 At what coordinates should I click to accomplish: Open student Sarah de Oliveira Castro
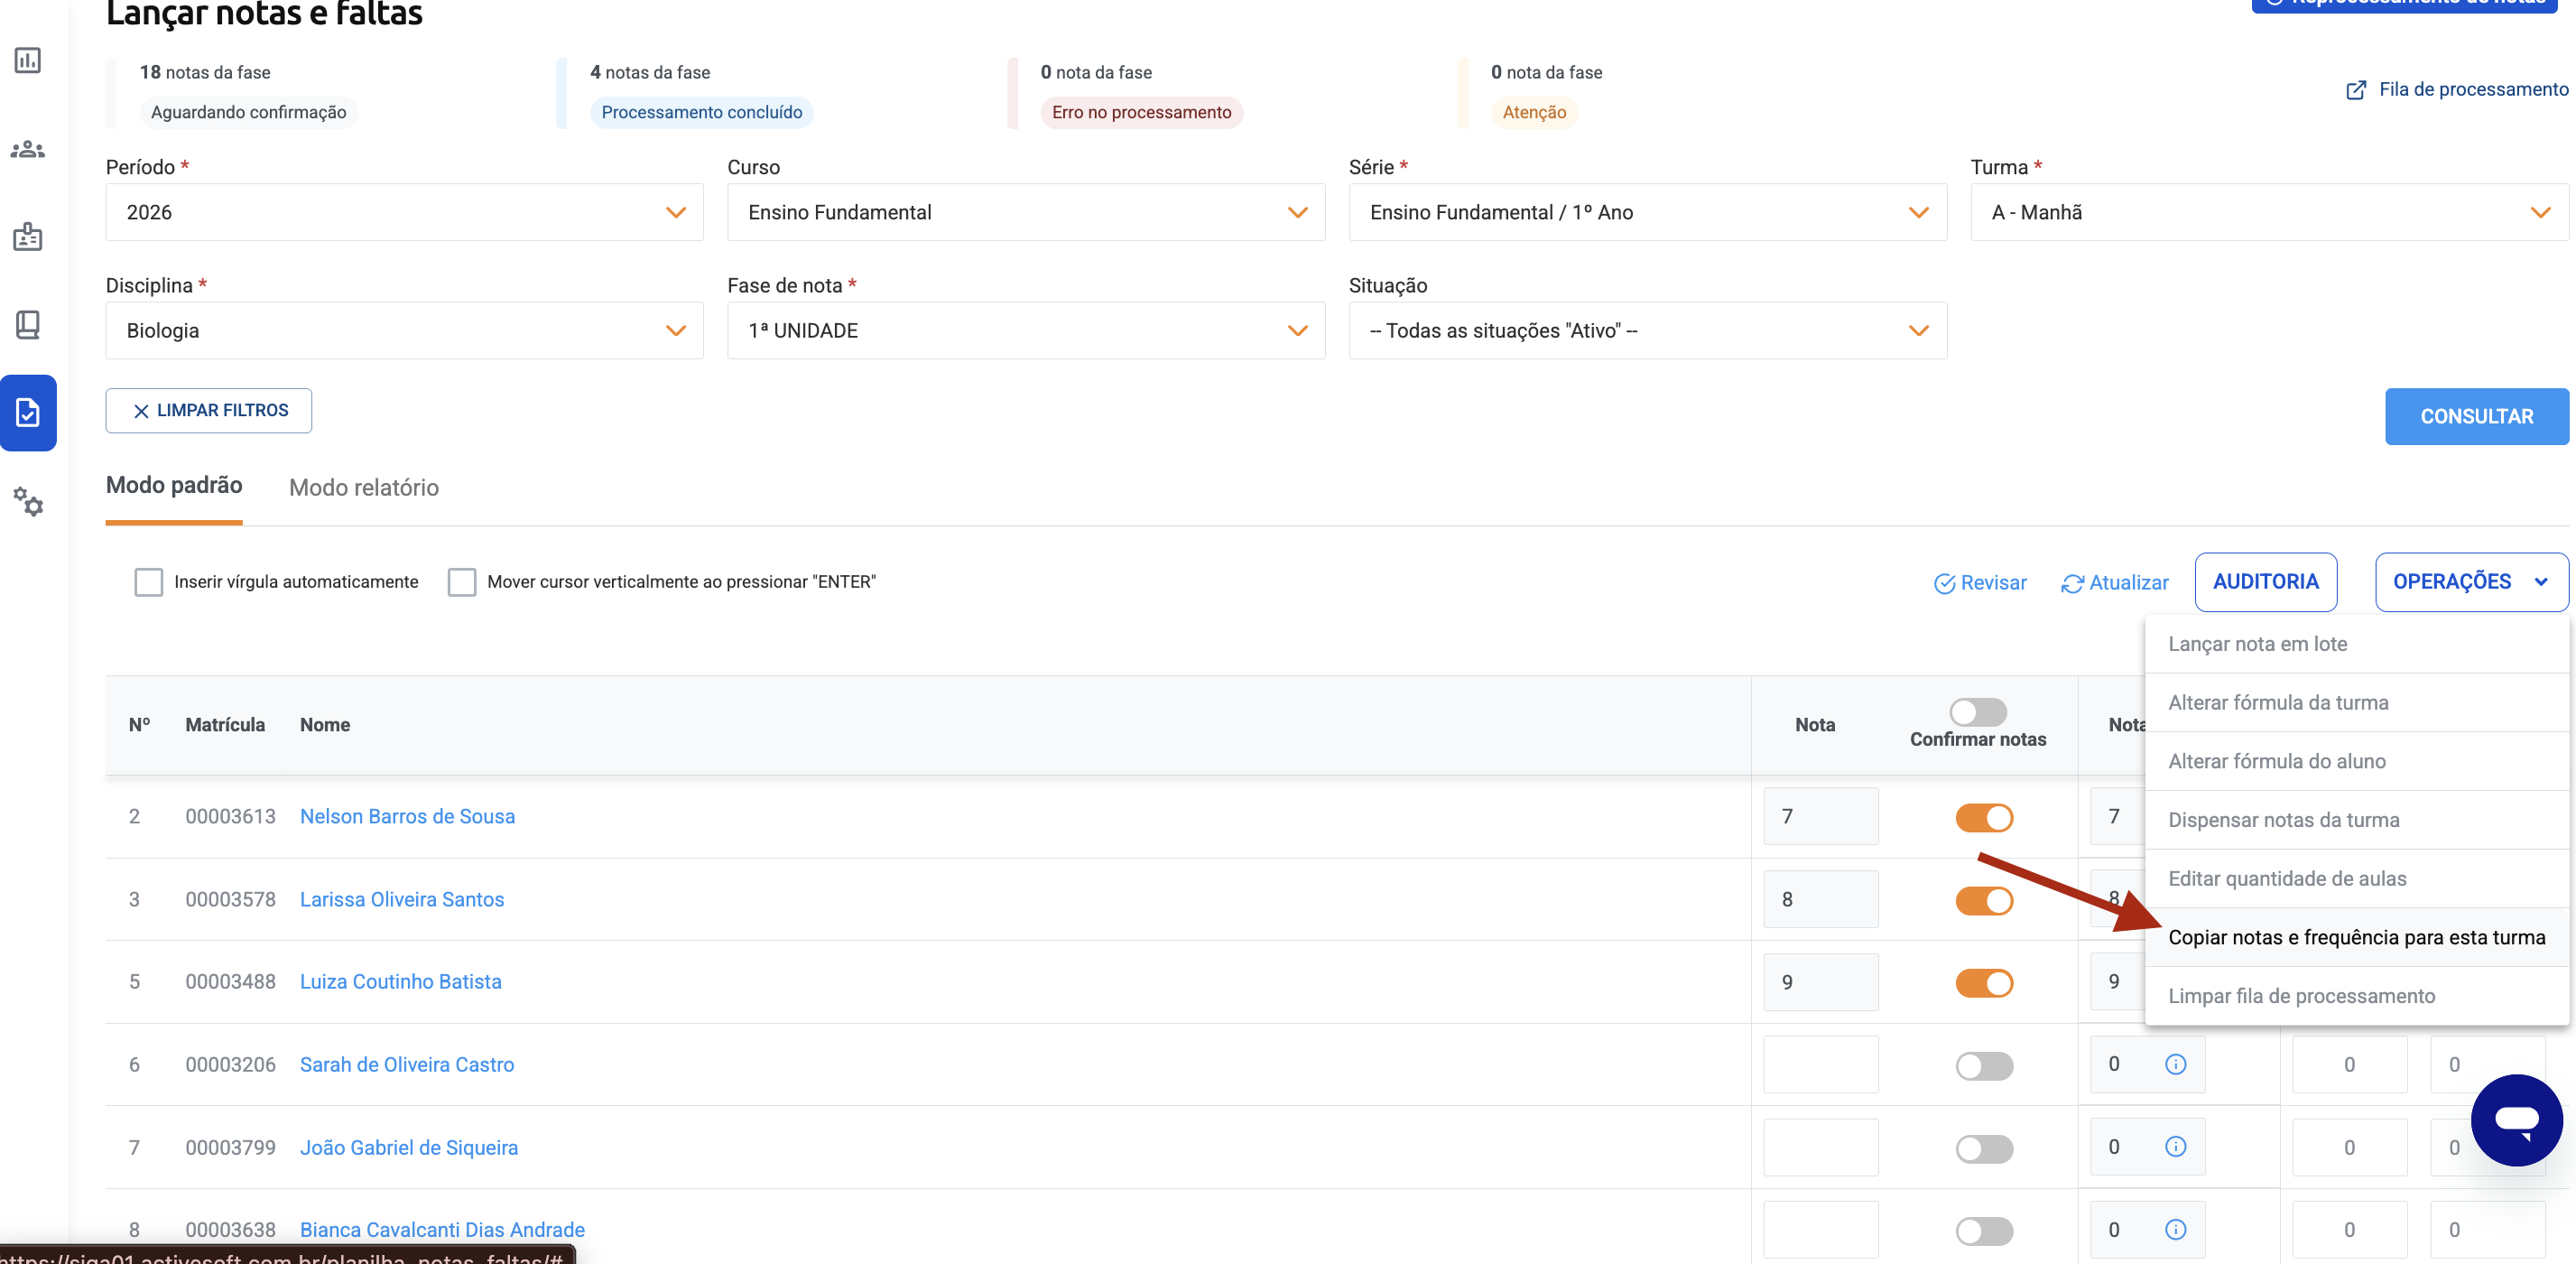pos(407,1065)
